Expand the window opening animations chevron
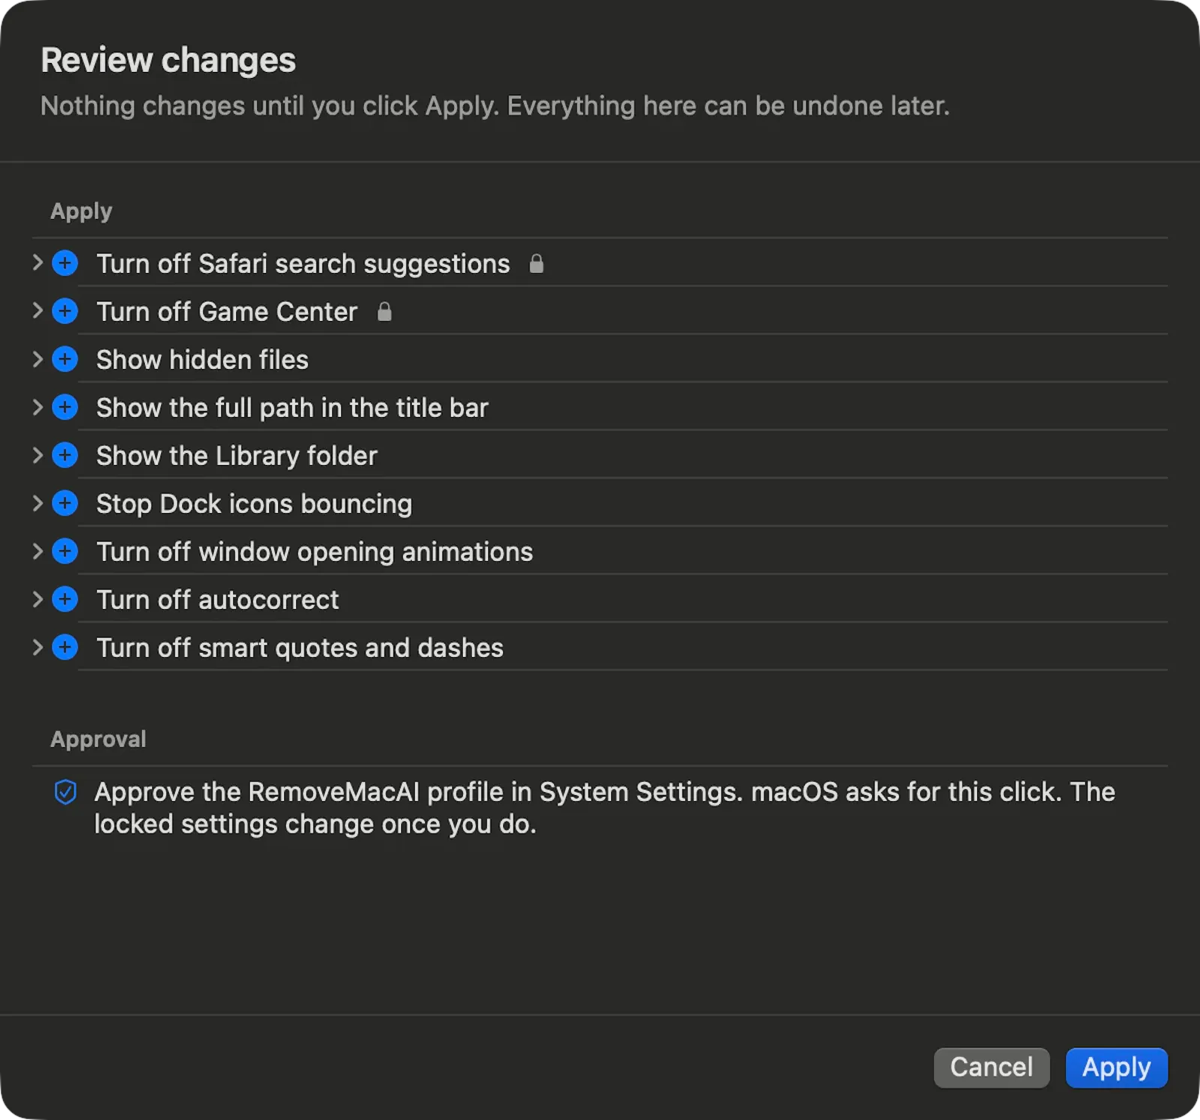The height and width of the screenshot is (1120, 1200). point(37,551)
